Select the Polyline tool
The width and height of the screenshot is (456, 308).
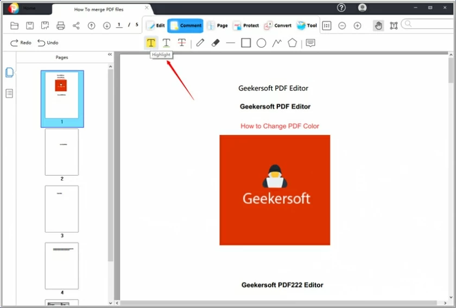277,43
